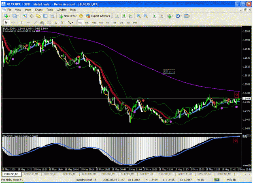Viewport: 253px width, 183px height.
Task: Switch timeframe to H4
Action: tap(115, 23)
